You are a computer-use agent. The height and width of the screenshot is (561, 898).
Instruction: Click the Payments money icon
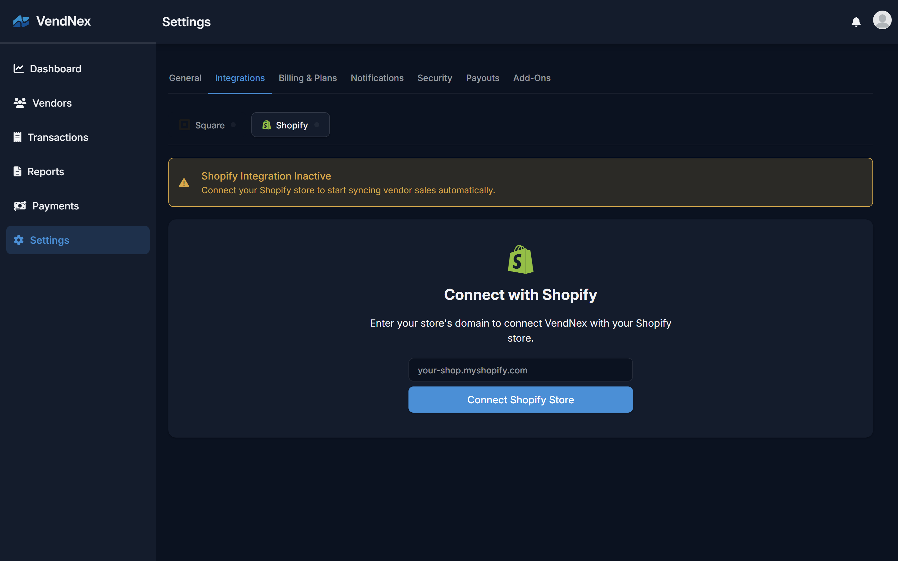click(20, 206)
